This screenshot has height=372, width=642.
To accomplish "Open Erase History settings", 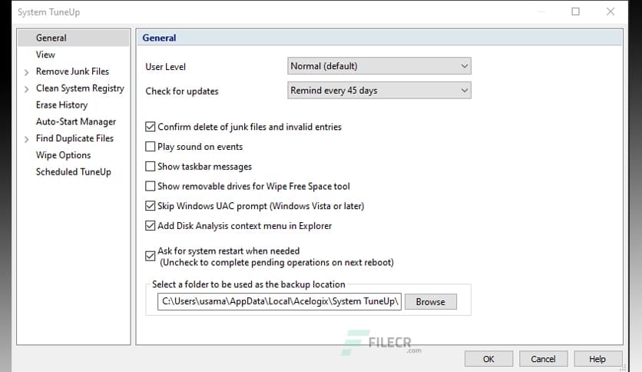I will [x=62, y=105].
